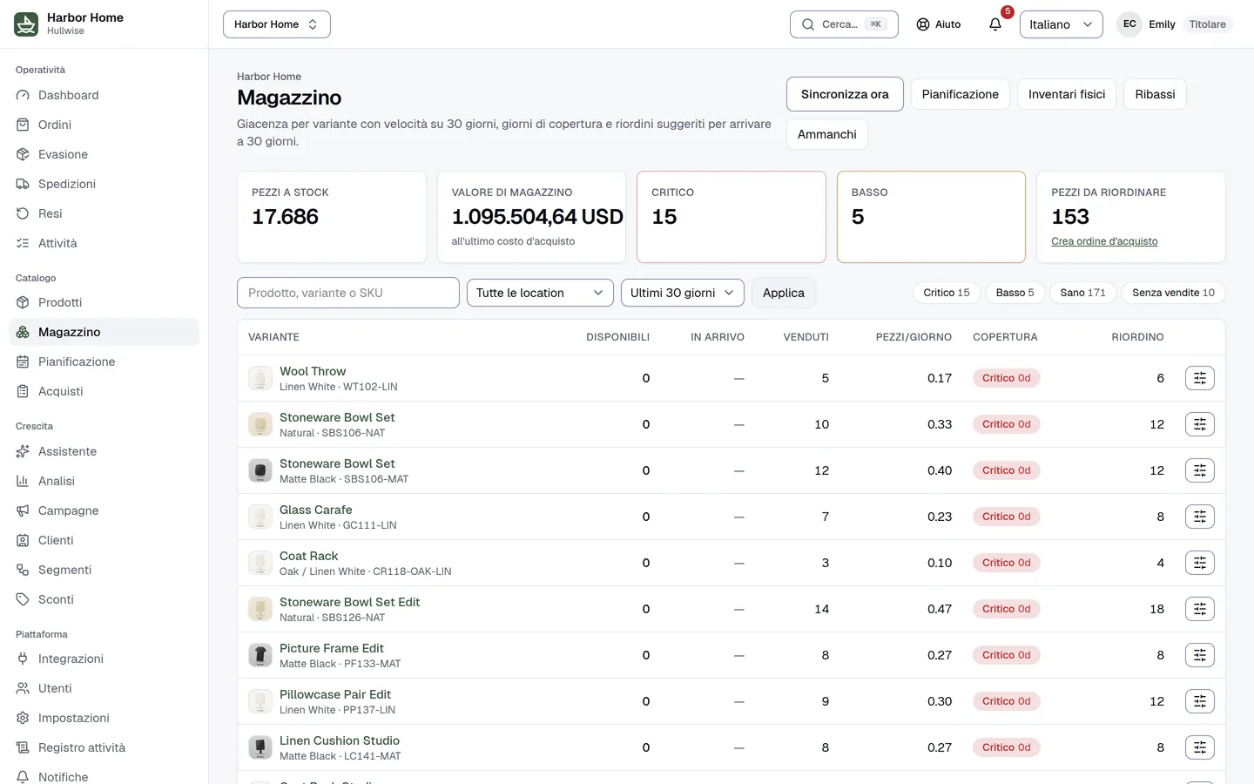The width and height of the screenshot is (1254, 784).
Task: Open adjust settings for Glass Carafe row
Action: tap(1199, 517)
